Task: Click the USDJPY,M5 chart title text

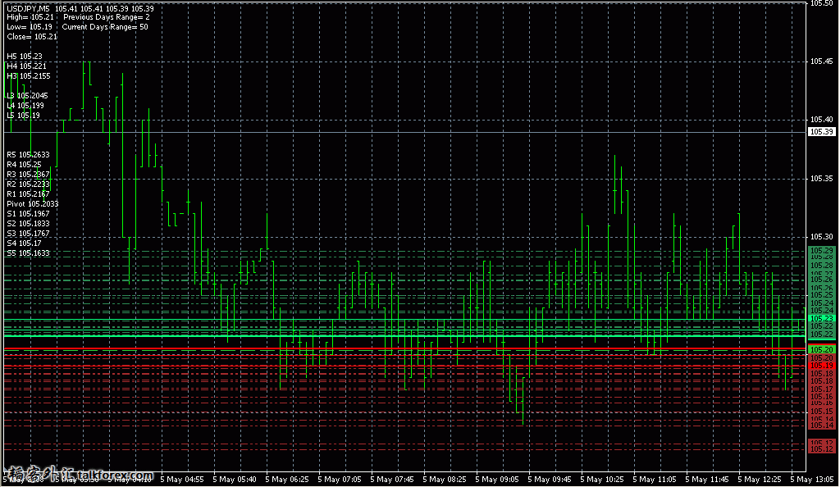Action: pos(29,8)
